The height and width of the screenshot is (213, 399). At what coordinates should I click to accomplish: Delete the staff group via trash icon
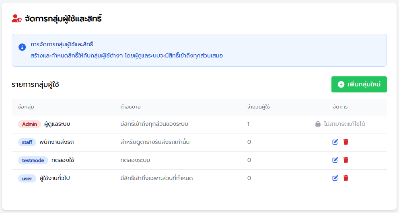(346, 142)
